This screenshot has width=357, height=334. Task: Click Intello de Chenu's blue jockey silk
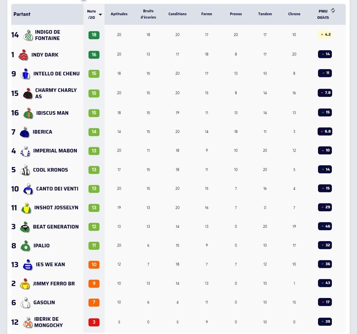[x=25, y=74]
